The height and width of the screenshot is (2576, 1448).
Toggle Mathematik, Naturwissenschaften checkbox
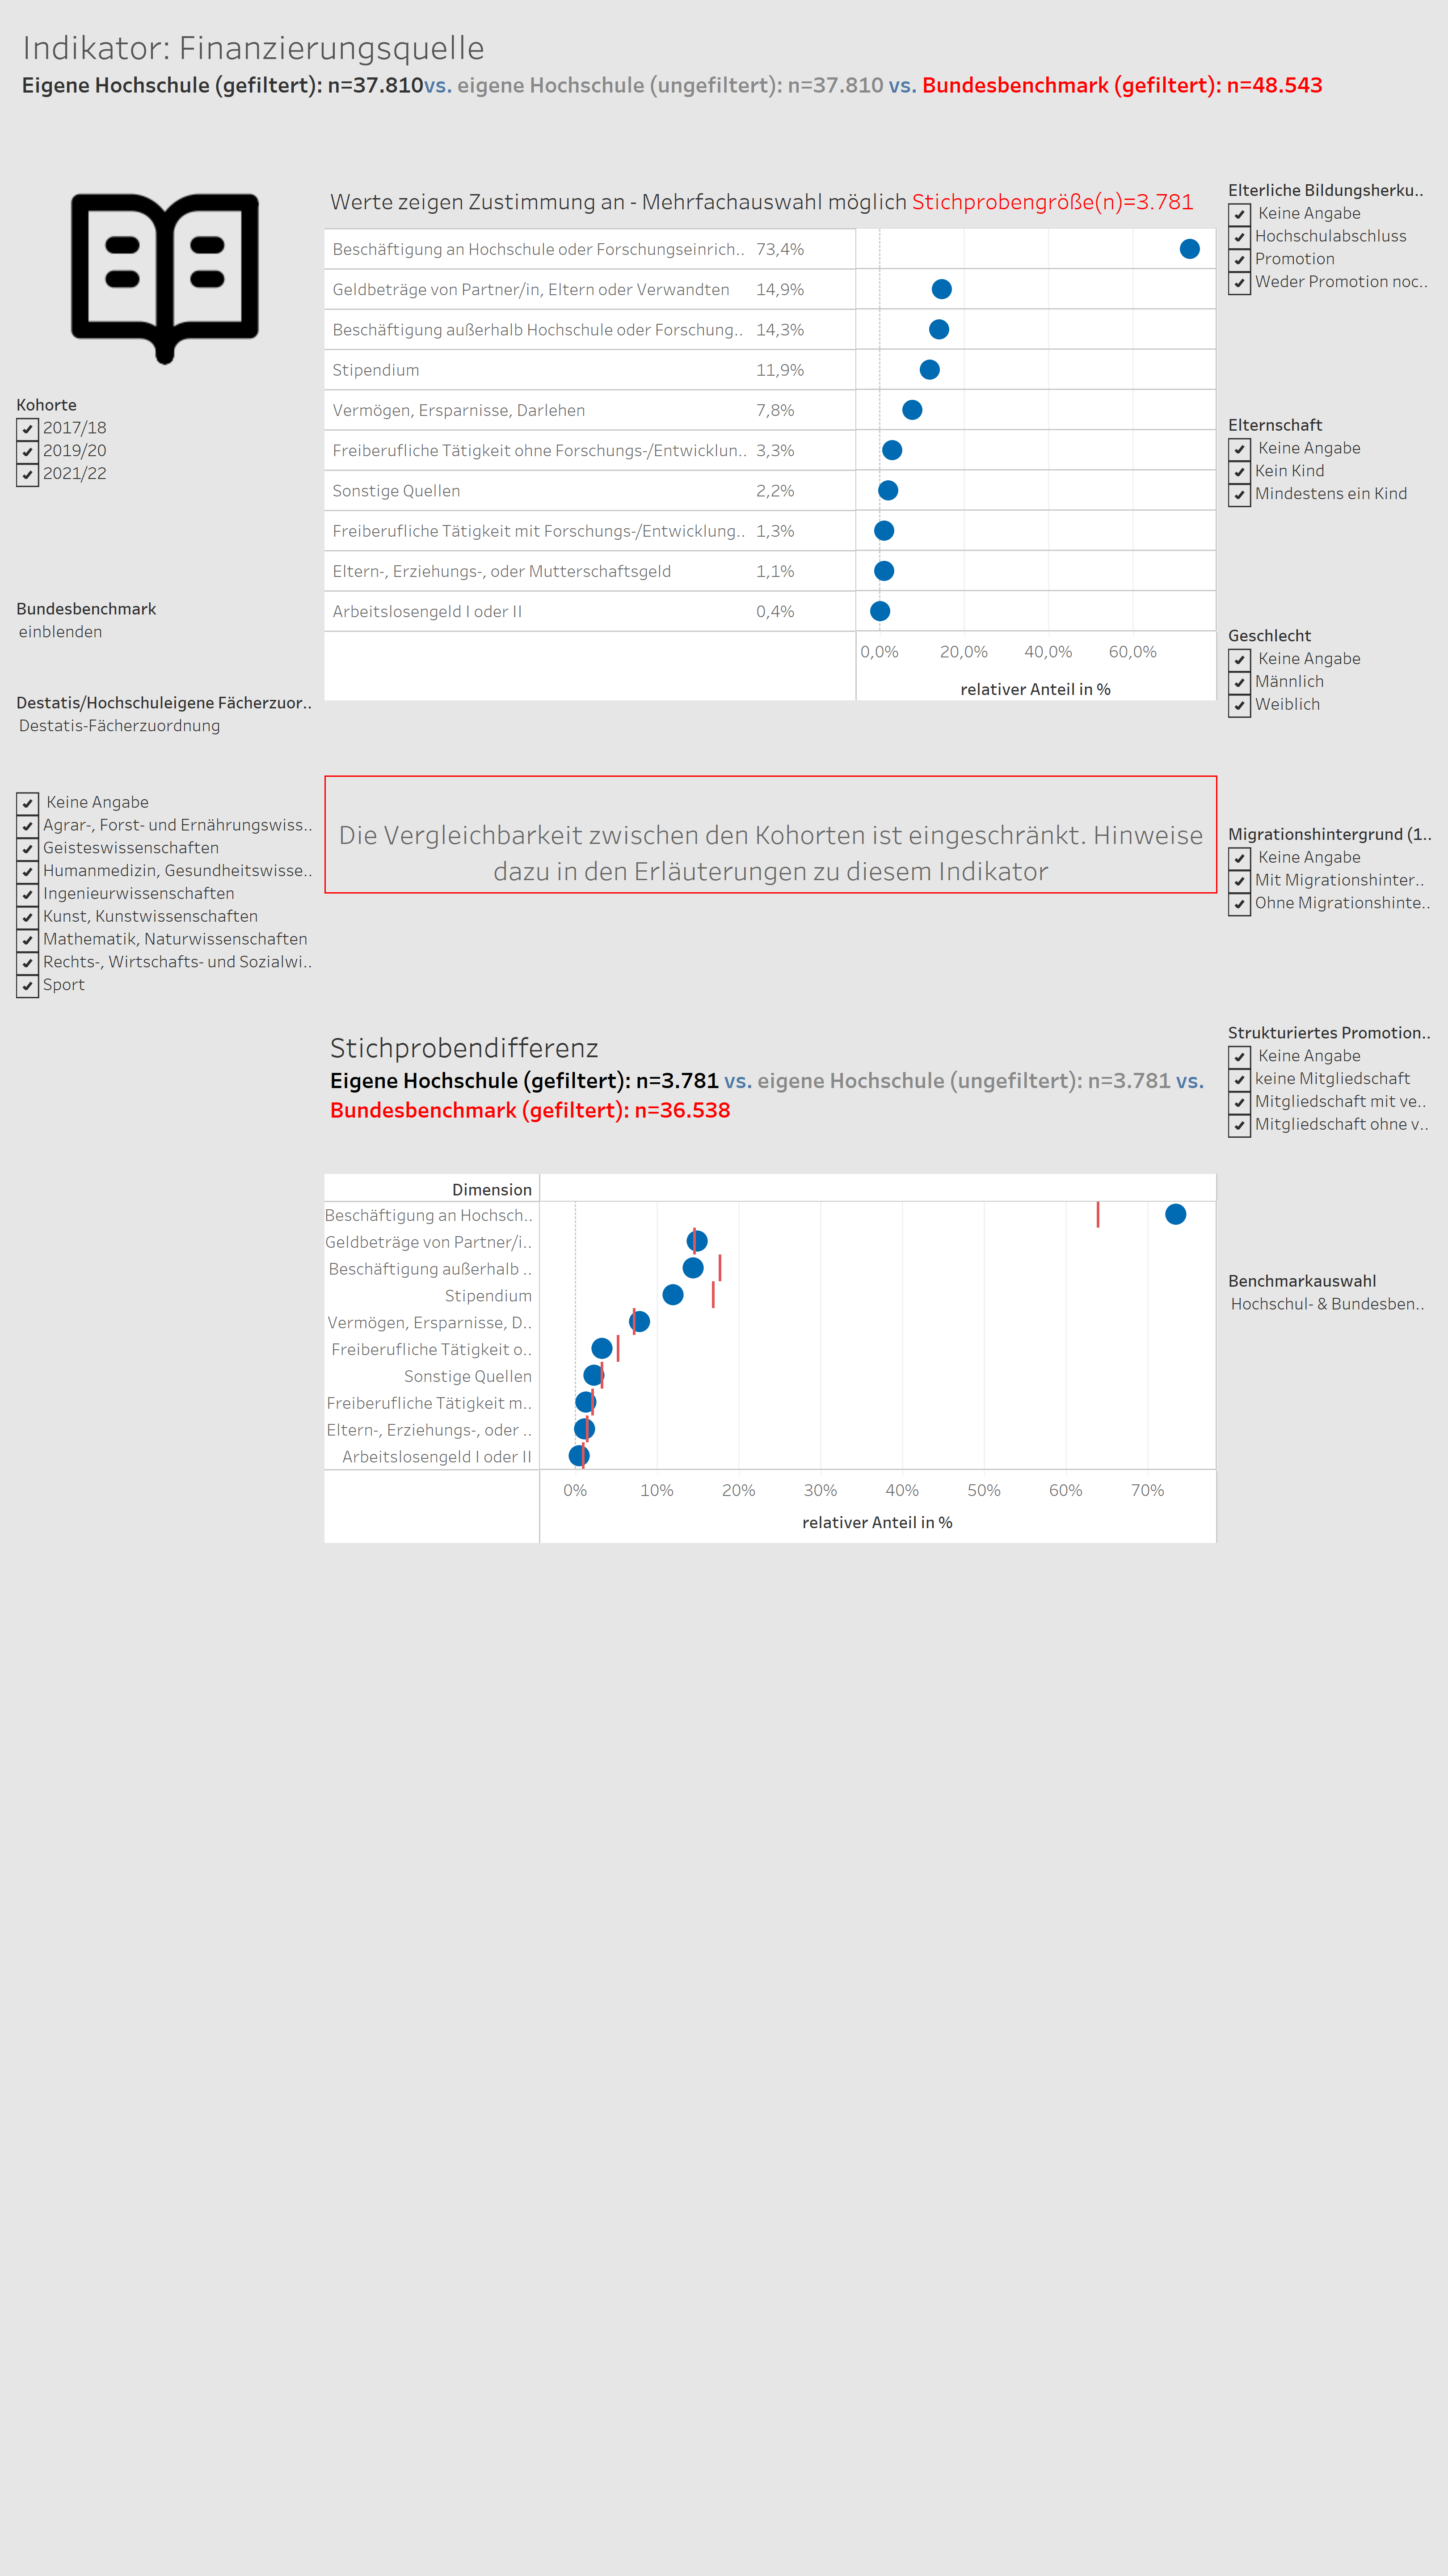coord(28,940)
